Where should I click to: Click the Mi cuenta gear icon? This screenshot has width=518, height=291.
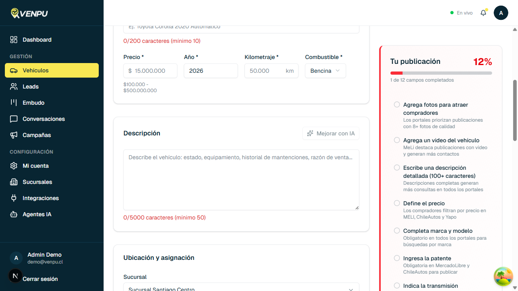coord(14,166)
